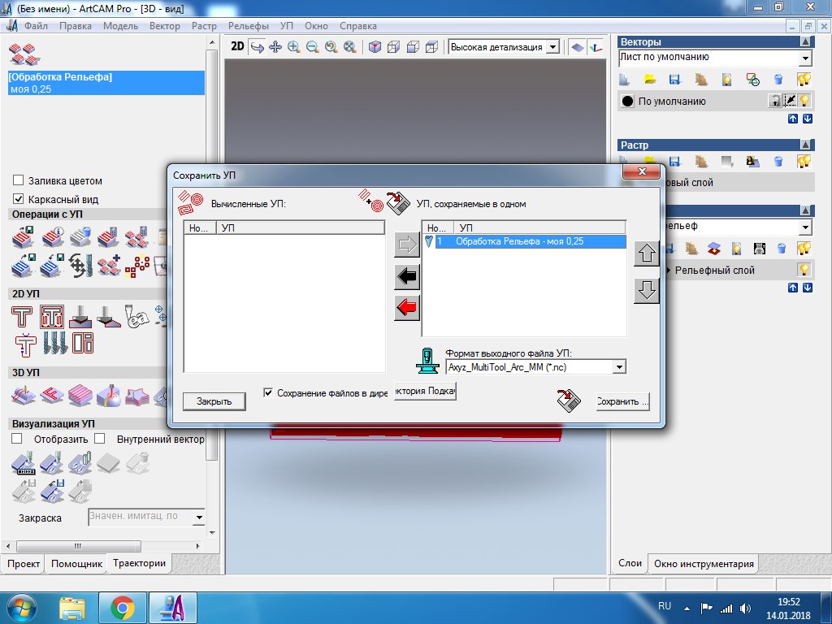Open the Рельефы menu

(249, 25)
